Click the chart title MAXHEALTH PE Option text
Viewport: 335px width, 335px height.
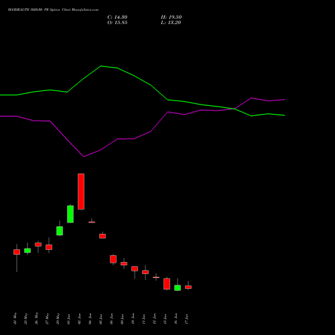pos(53,10)
